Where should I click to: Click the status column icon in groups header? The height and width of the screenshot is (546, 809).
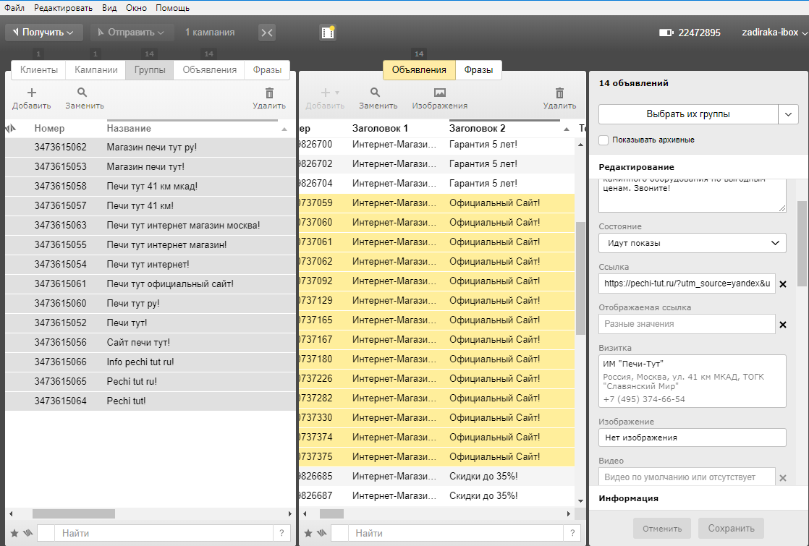point(12,129)
